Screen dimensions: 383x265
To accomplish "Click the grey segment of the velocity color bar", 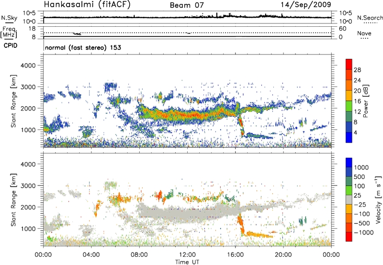I will [x=349, y=199].
